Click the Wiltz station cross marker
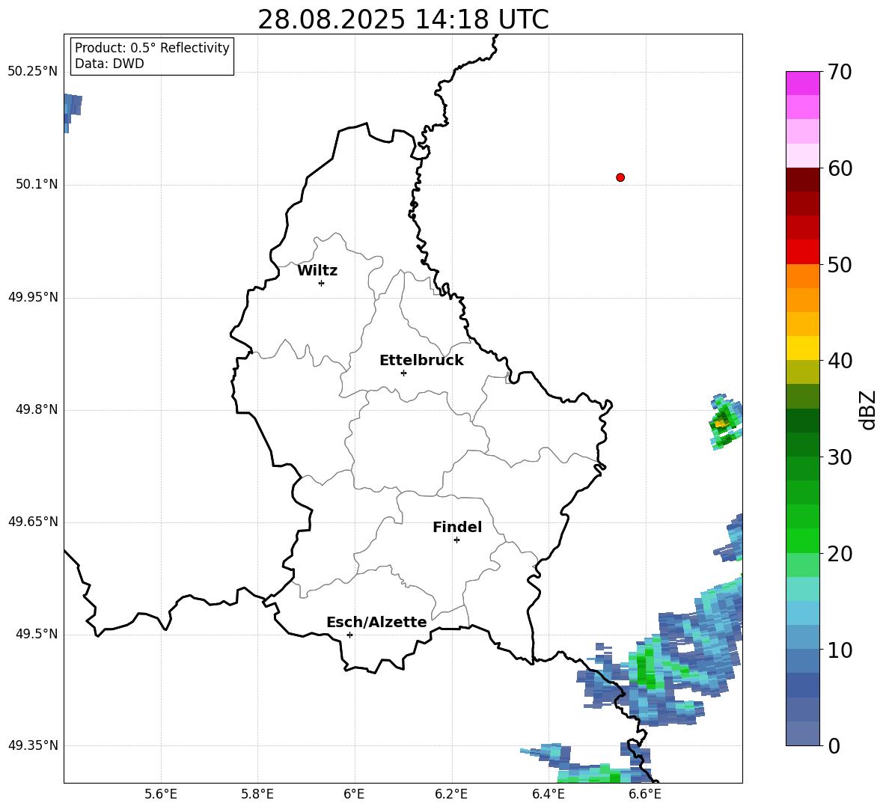 click(322, 283)
